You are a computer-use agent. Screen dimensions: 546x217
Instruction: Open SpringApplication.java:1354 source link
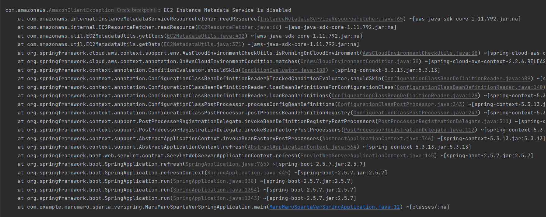[215, 190]
